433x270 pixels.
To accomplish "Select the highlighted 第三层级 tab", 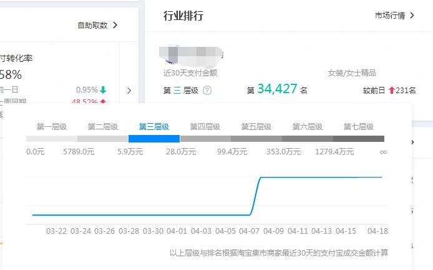I will tap(154, 127).
